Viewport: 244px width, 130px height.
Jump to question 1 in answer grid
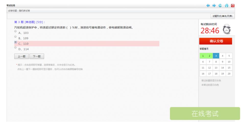click(x=203, y=56)
